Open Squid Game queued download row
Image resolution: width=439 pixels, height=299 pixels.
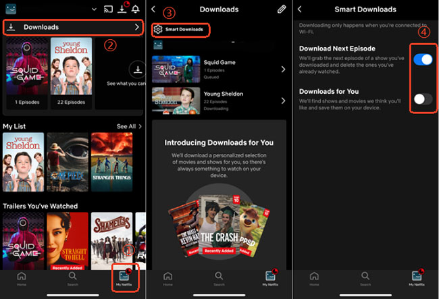tap(219, 70)
